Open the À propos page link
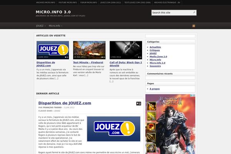 (x=155, y=89)
